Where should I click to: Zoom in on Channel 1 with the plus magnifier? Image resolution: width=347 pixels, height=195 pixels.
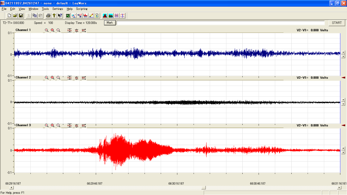coord(46,30)
